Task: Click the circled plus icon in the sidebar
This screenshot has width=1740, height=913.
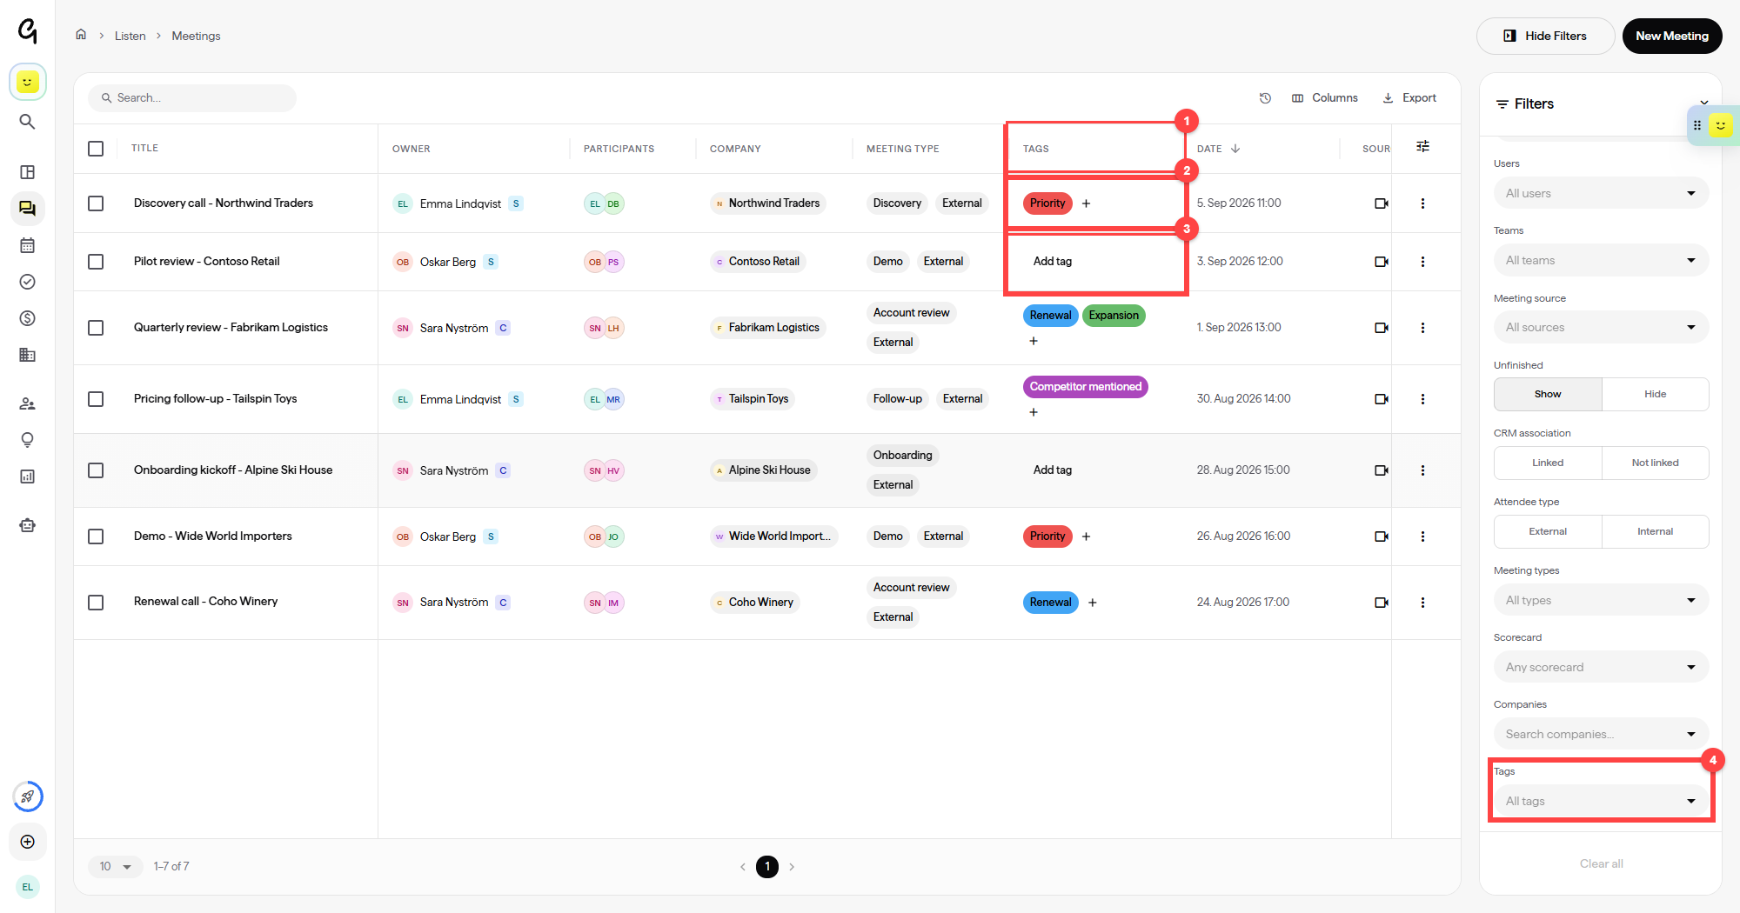Action: pos(27,842)
